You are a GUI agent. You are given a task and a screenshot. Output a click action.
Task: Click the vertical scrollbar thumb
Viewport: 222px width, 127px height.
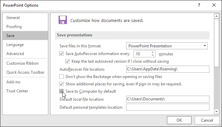(216, 43)
